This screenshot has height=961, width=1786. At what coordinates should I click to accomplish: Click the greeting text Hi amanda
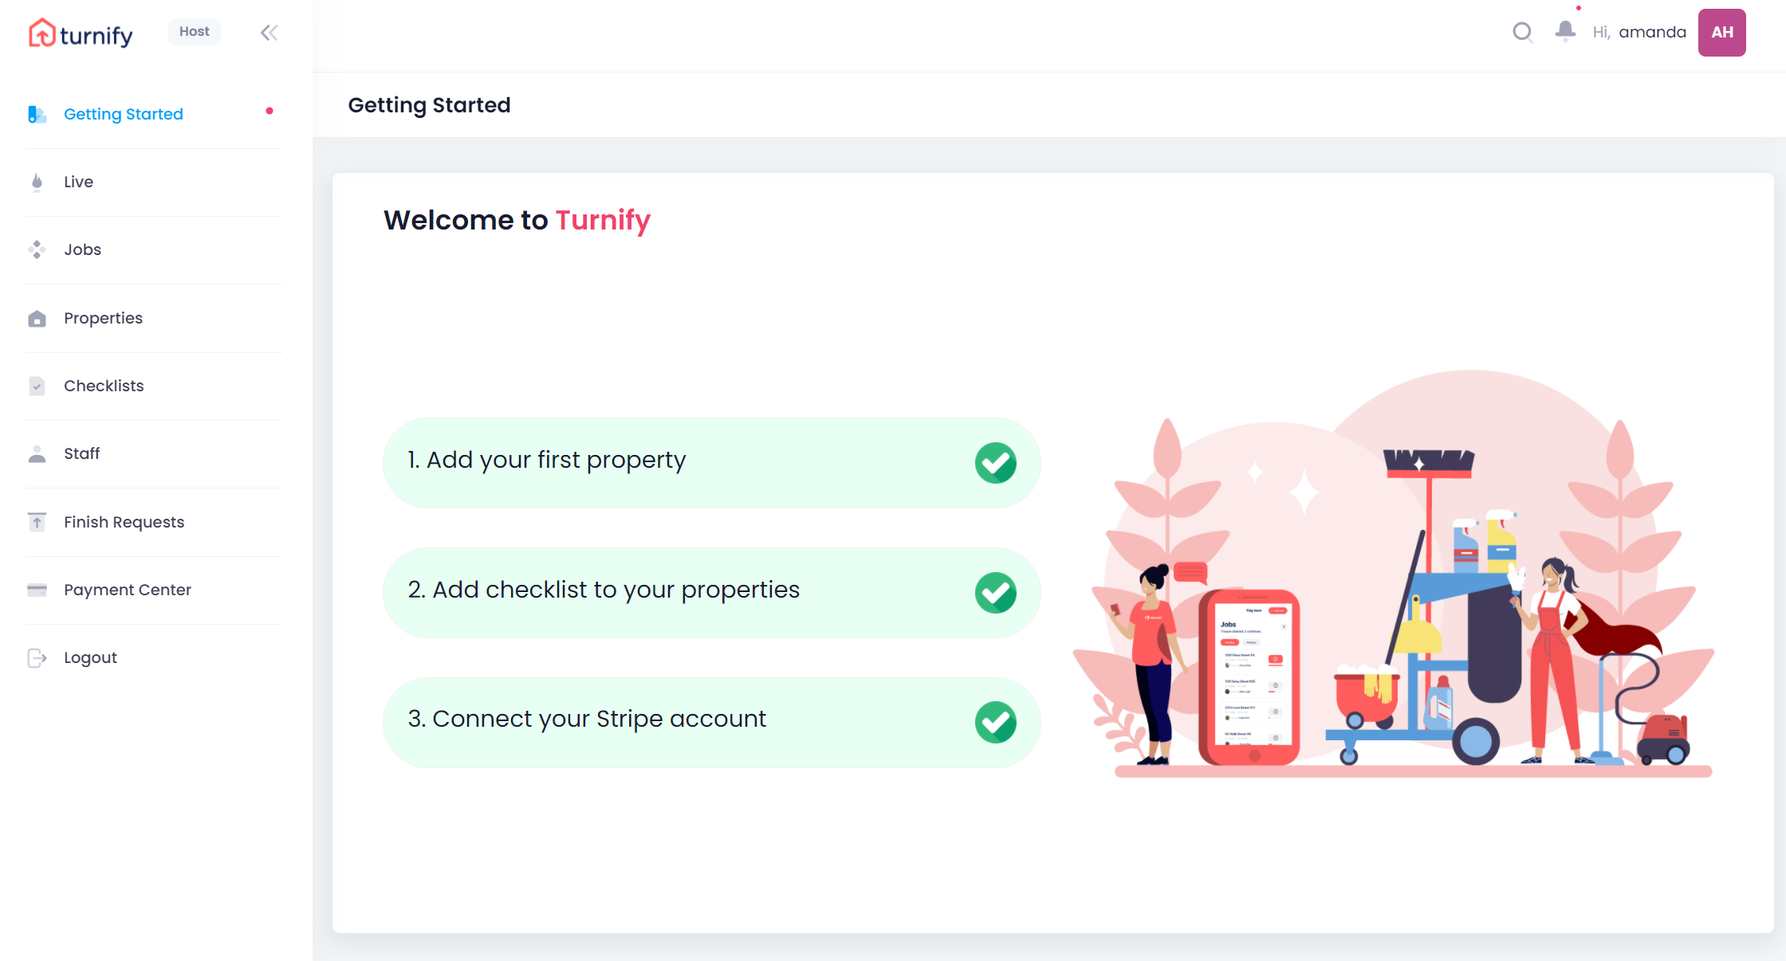(x=1638, y=32)
